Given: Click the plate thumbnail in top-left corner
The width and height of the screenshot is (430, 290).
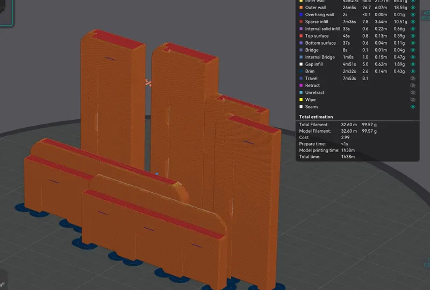Looking at the screenshot, I should coord(6,12).
